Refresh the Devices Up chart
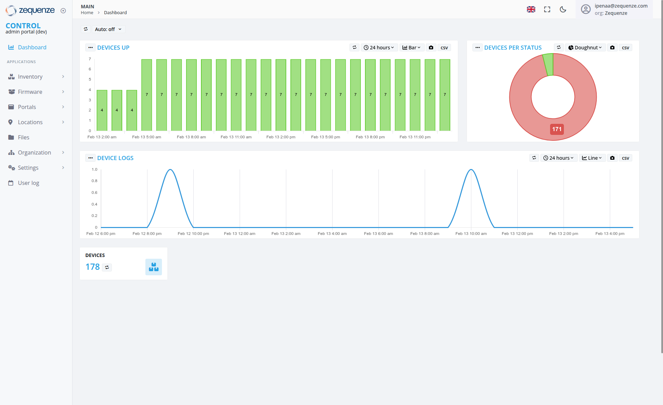This screenshot has width=663, height=405. [354, 47]
